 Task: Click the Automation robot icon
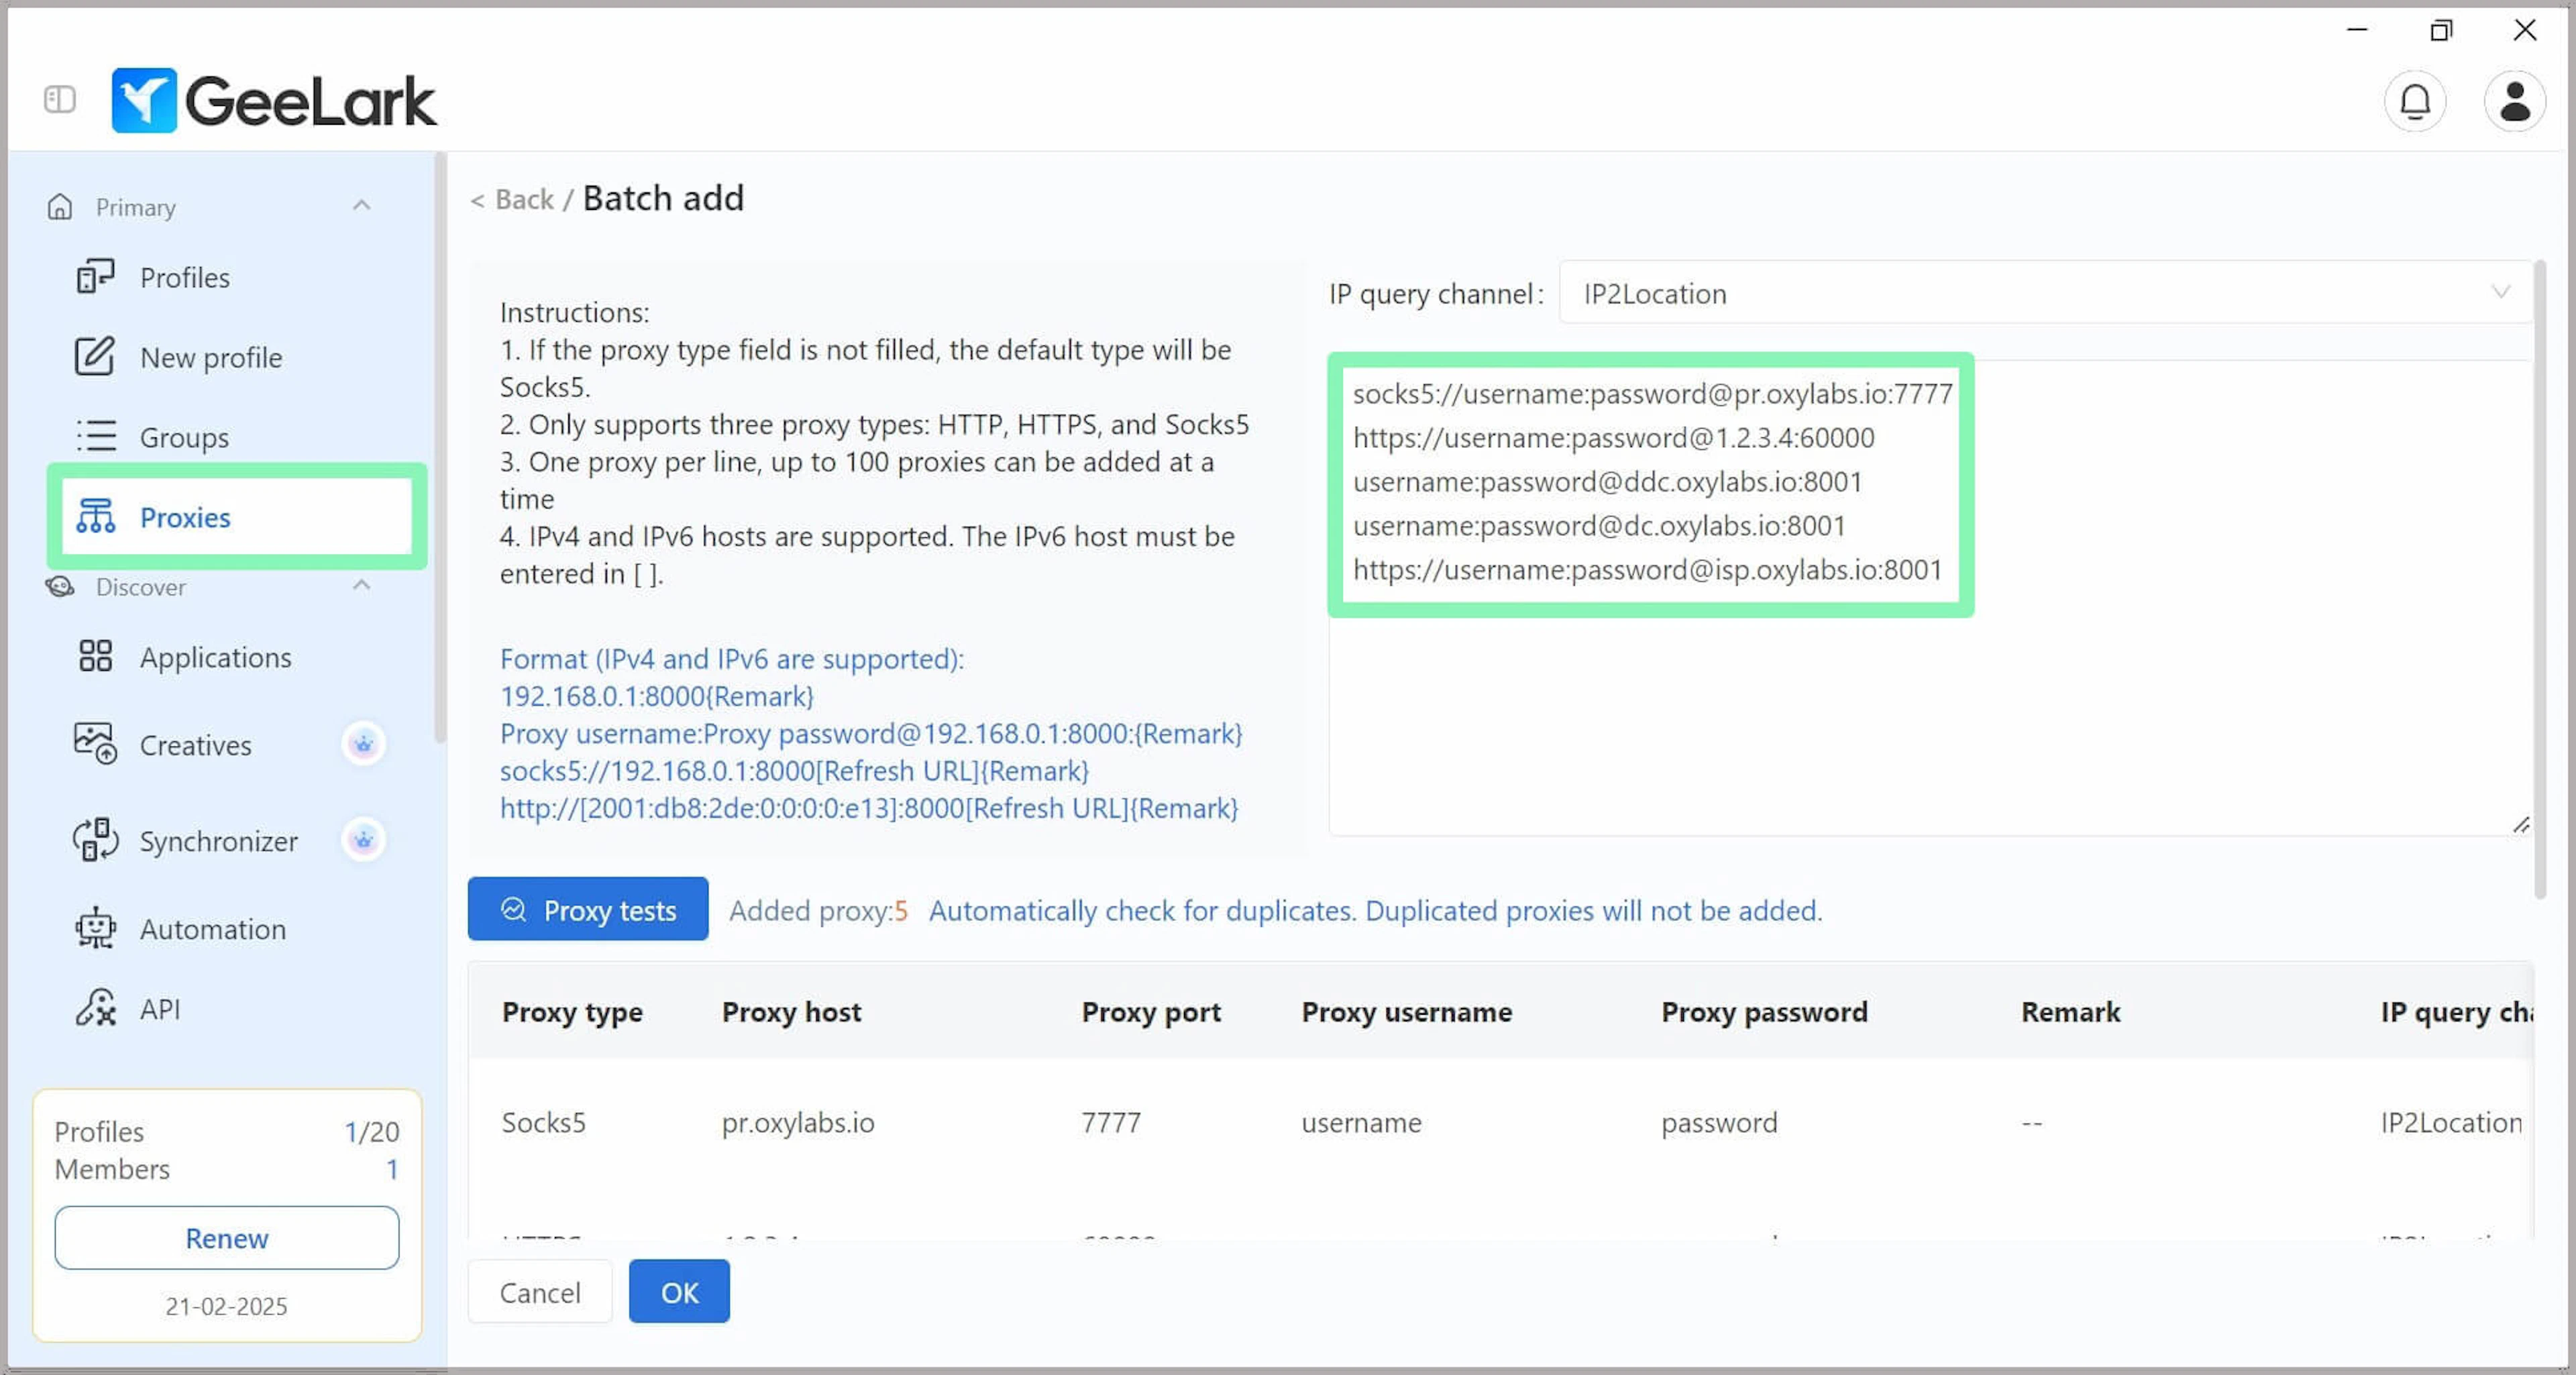coord(96,929)
